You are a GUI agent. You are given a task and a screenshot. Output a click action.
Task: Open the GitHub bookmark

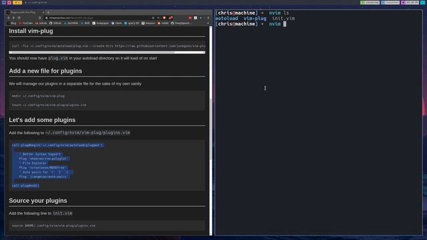coord(55,23)
